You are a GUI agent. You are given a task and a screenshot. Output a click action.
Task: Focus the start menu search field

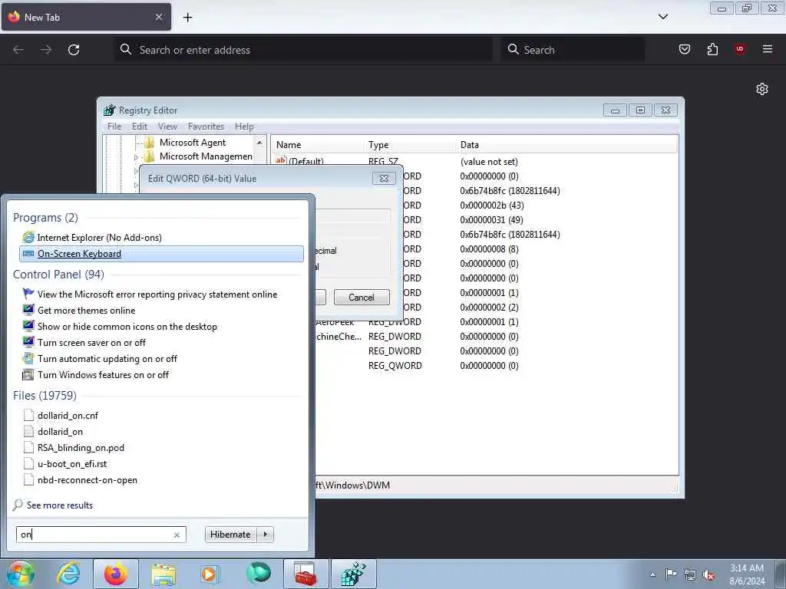tap(95, 535)
